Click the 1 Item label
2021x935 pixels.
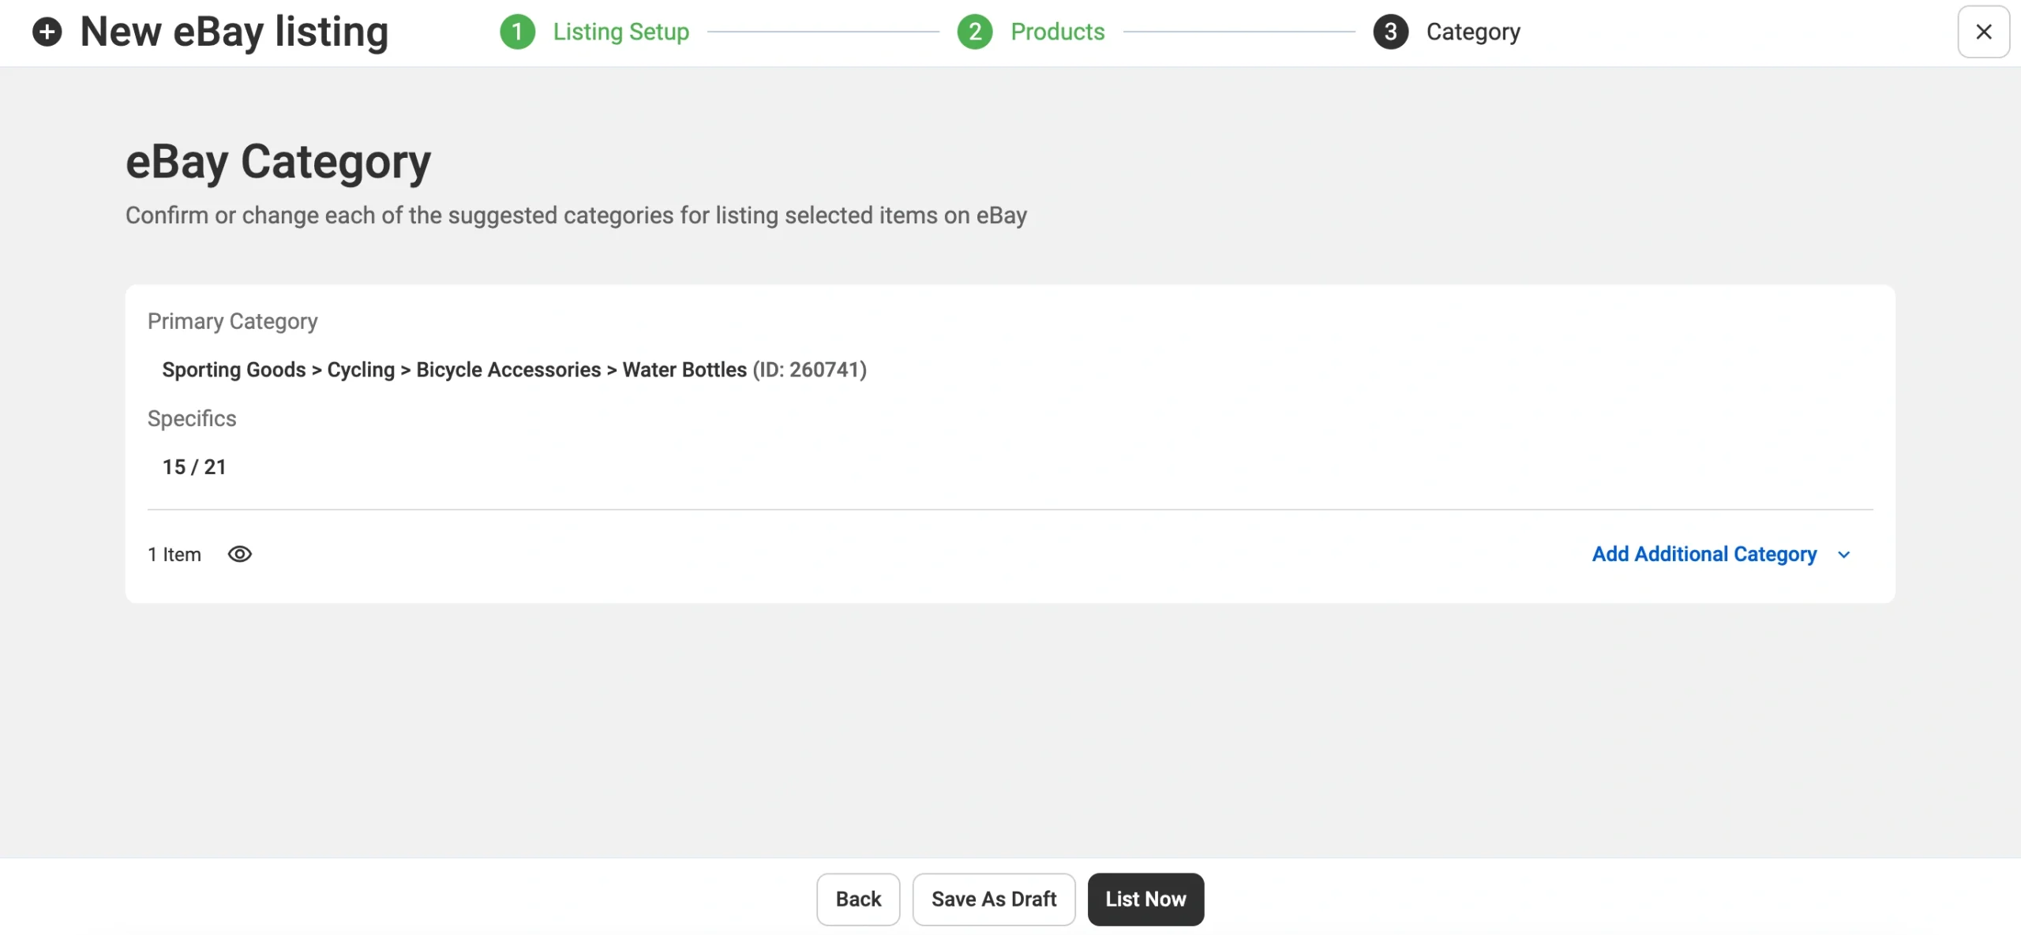pyautogui.click(x=174, y=554)
